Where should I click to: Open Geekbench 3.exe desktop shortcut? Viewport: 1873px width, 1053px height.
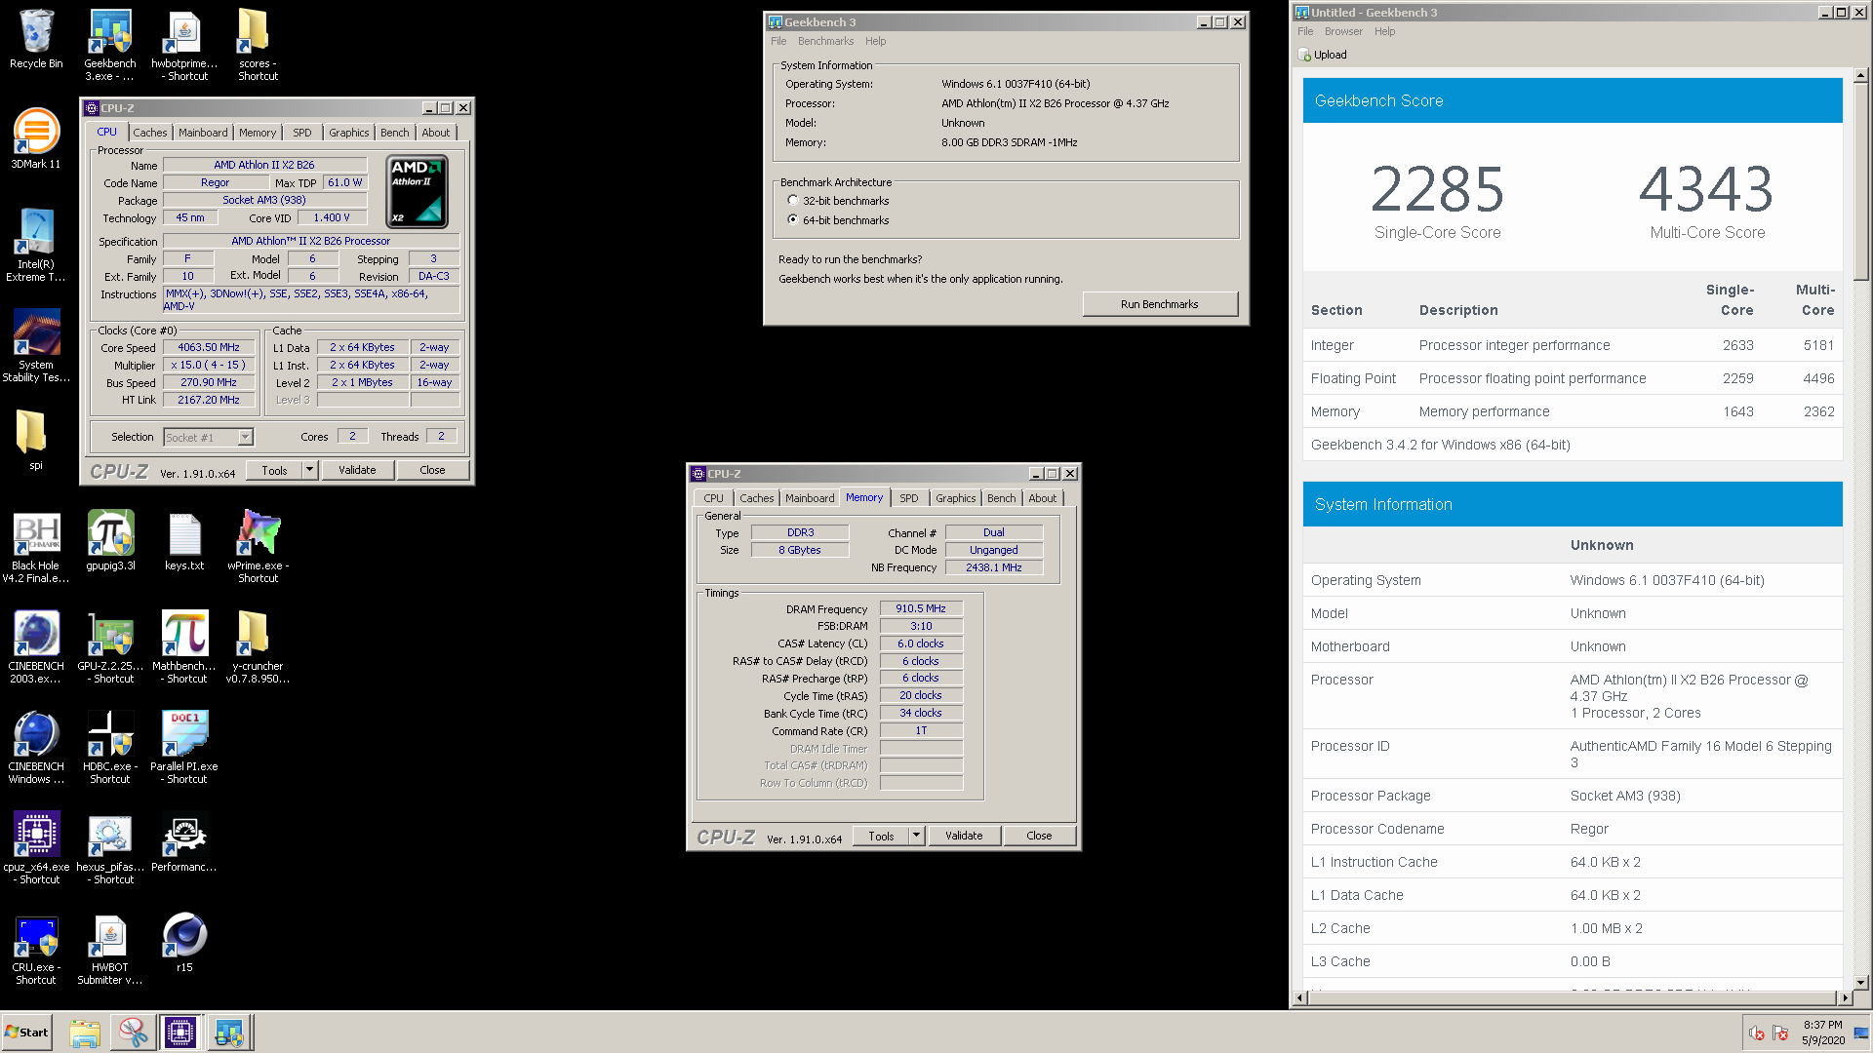click(110, 45)
